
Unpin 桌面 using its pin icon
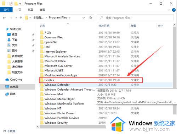point(33,34)
